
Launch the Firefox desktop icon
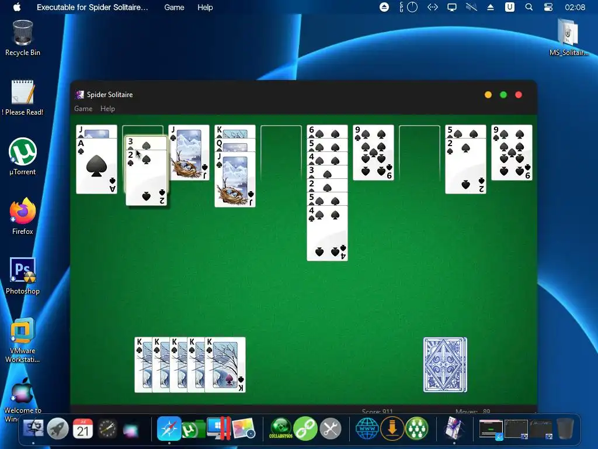pyautogui.click(x=23, y=216)
